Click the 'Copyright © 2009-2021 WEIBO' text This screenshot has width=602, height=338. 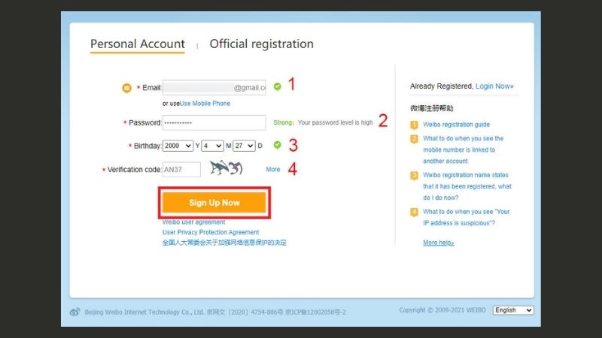[x=442, y=310]
